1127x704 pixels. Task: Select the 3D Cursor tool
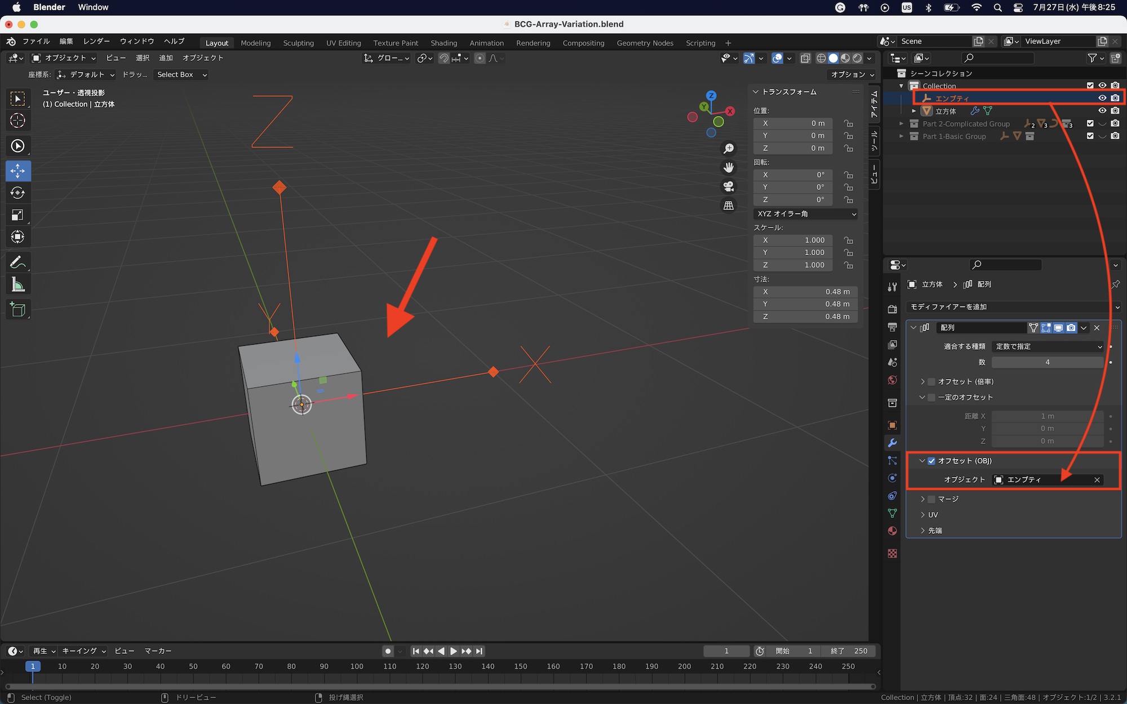coord(17,121)
